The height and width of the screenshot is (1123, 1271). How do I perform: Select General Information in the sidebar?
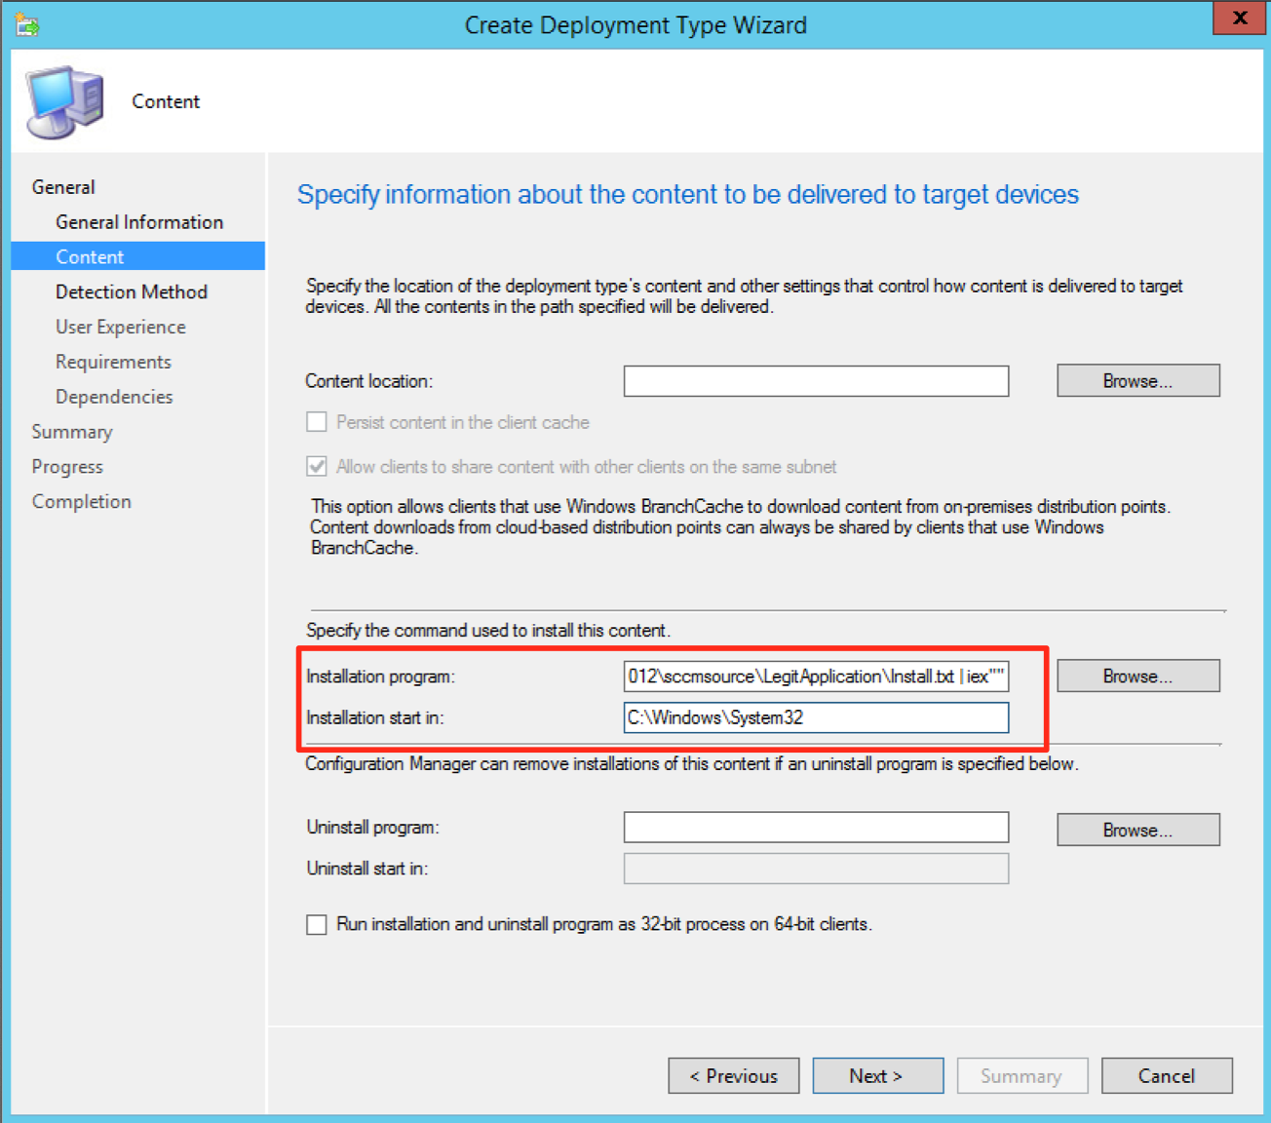(138, 222)
